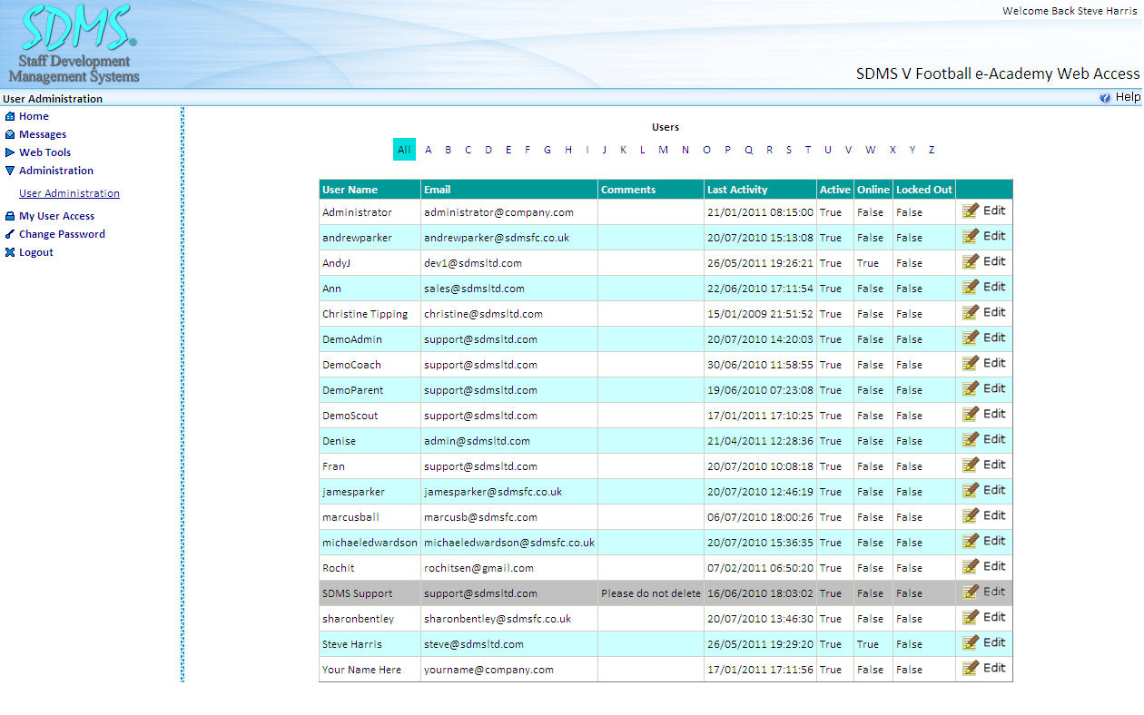Screen dimensions: 1144x715
Task: Click the edit pencil icon for DemoParent
Action: pyautogui.click(x=971, y=388)
